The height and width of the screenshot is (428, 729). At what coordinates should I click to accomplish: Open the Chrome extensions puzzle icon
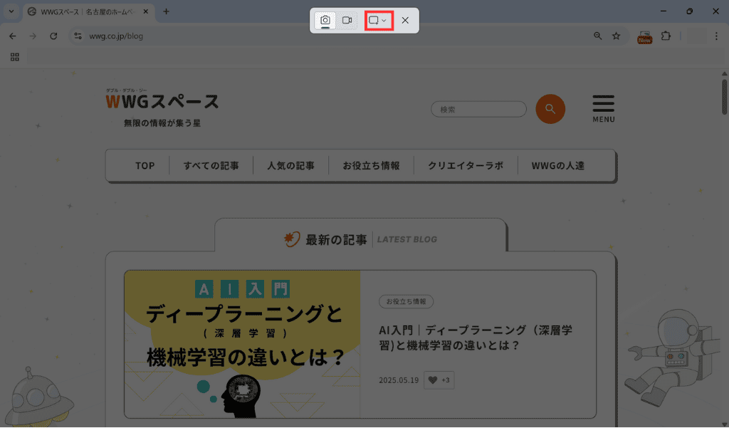pos(666,36)
